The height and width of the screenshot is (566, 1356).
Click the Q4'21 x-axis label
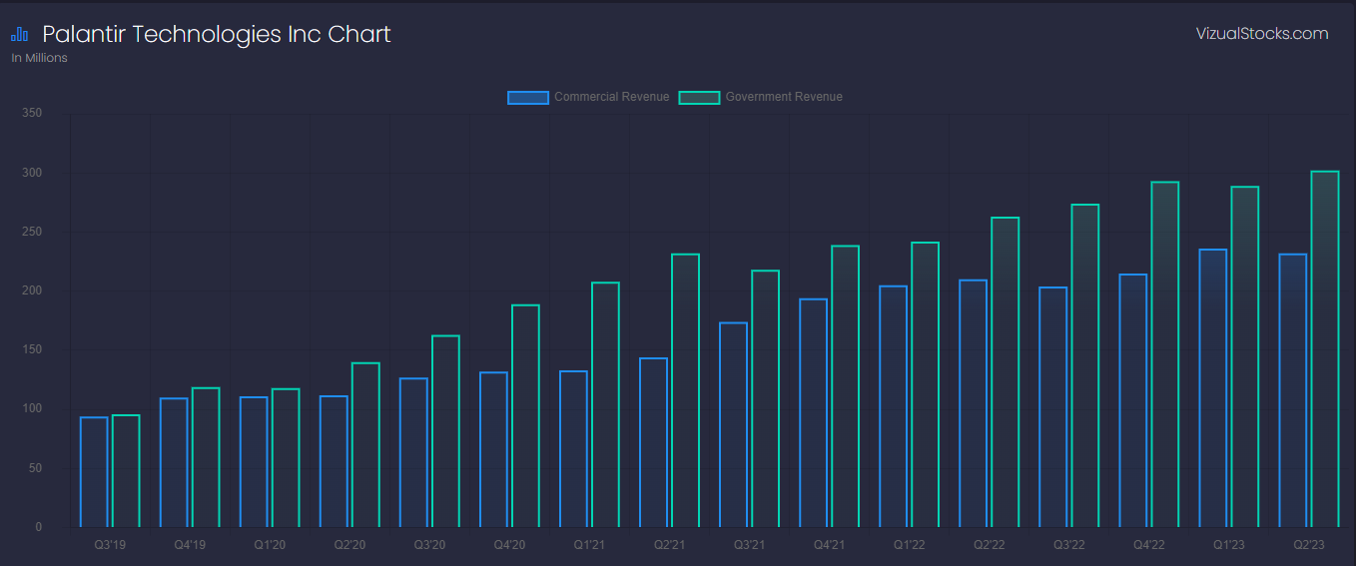pyautogui.click(x=829, y=545)
